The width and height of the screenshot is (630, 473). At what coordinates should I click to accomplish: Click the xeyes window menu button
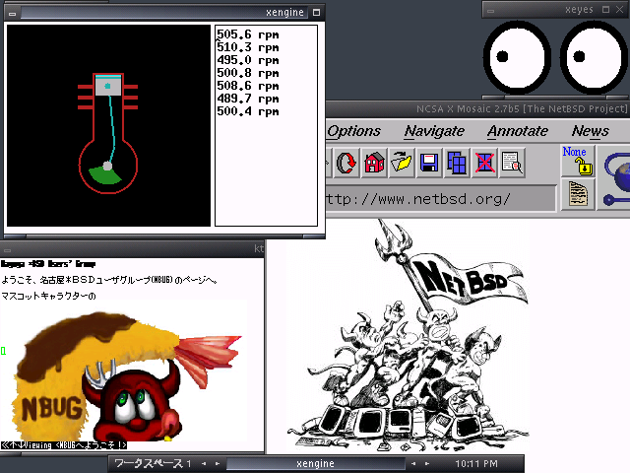[490, 11]
